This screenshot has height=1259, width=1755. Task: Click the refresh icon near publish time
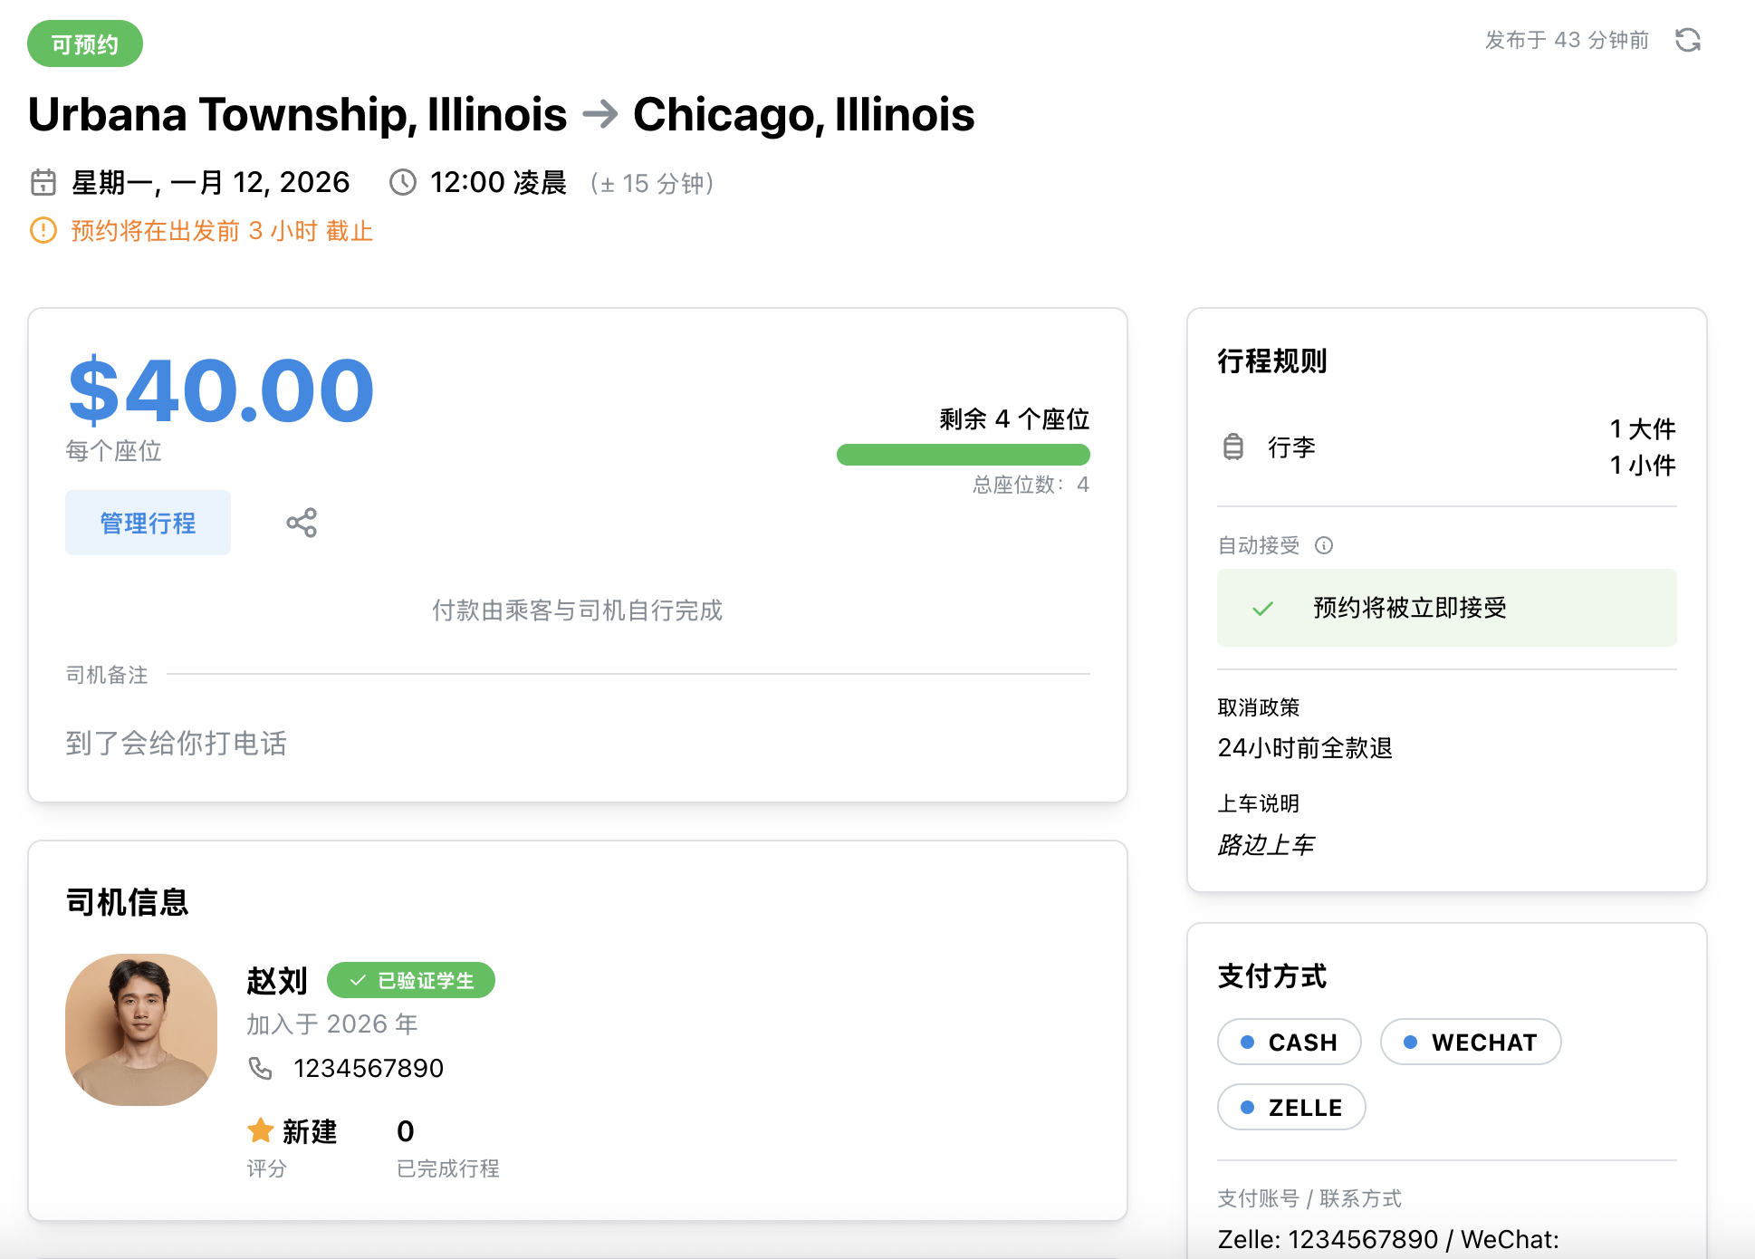click(x=1687, y=40)
